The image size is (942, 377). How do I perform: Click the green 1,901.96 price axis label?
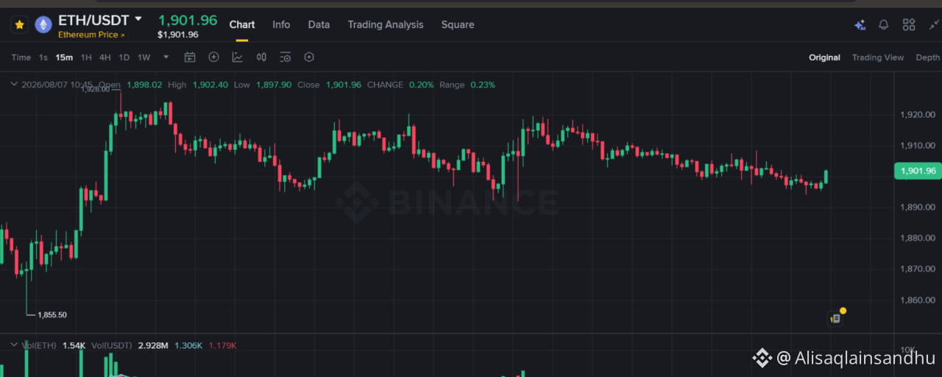click(917, 171)
